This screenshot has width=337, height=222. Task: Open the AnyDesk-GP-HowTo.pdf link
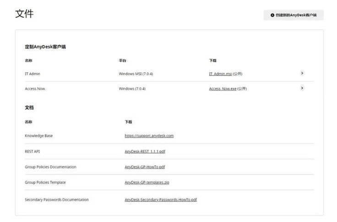coord(145,167)
